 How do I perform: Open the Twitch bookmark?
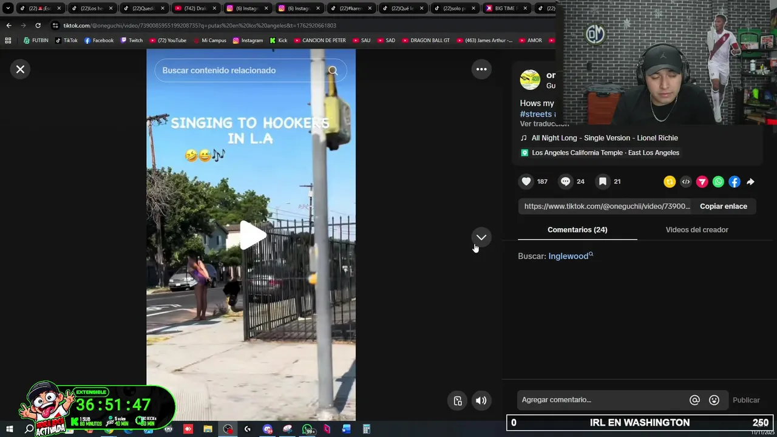click(132, 41)
